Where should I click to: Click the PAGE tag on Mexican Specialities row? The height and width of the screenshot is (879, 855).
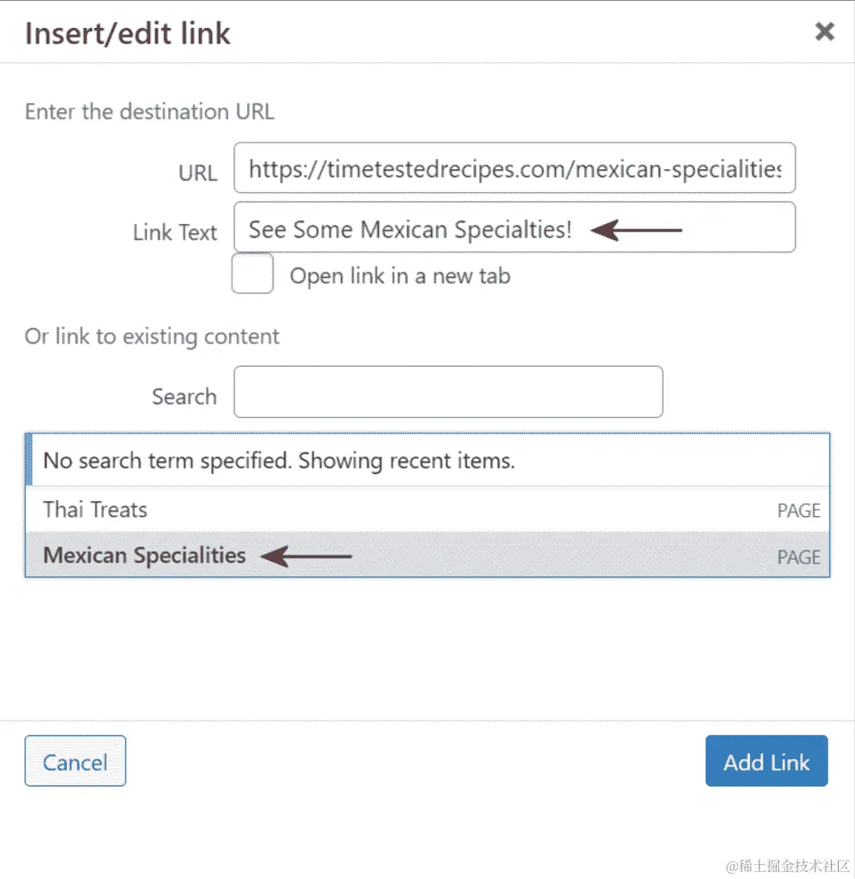798,557
